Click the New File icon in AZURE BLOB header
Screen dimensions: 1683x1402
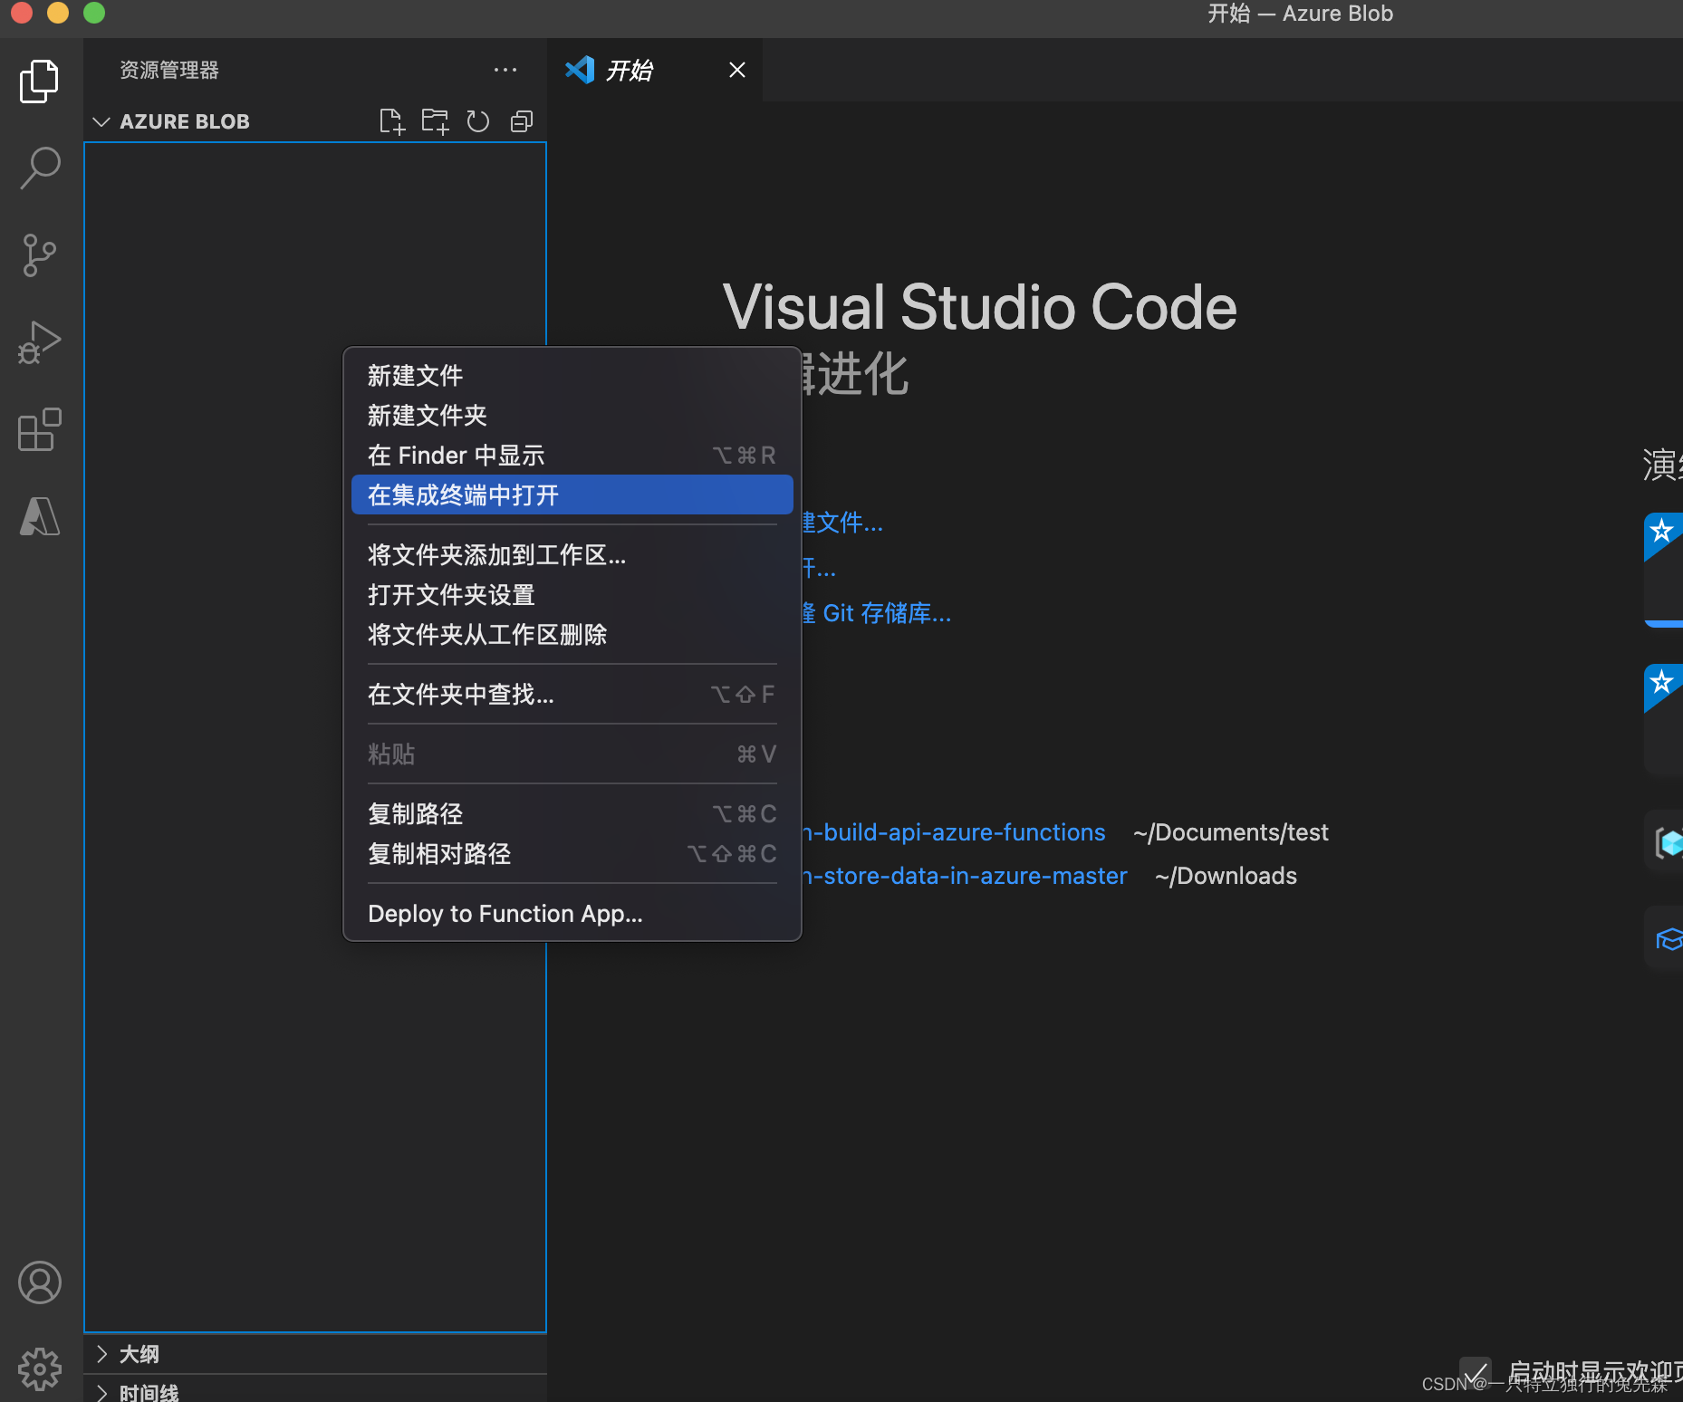391,121
